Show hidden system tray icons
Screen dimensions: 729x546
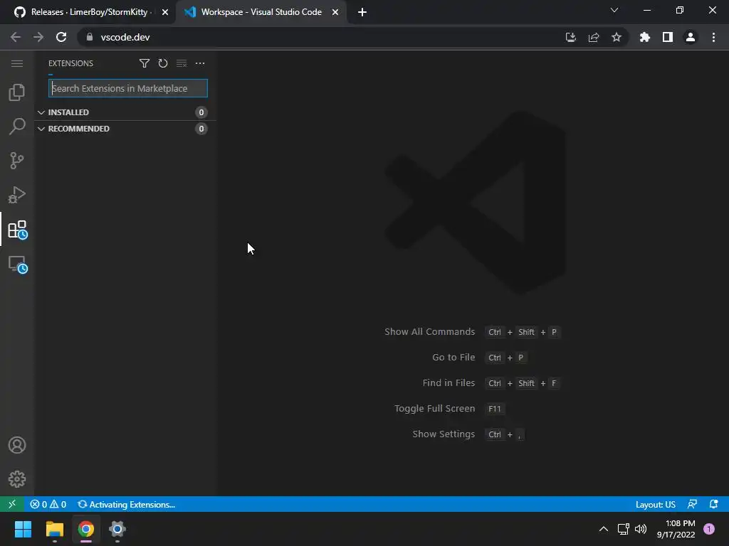point(604,529)
